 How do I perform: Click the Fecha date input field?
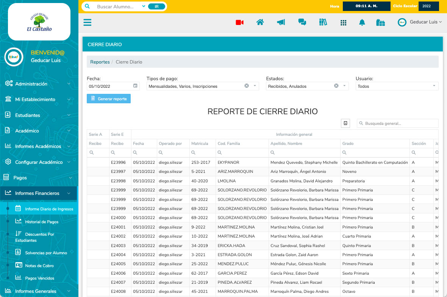click(113, 86)
